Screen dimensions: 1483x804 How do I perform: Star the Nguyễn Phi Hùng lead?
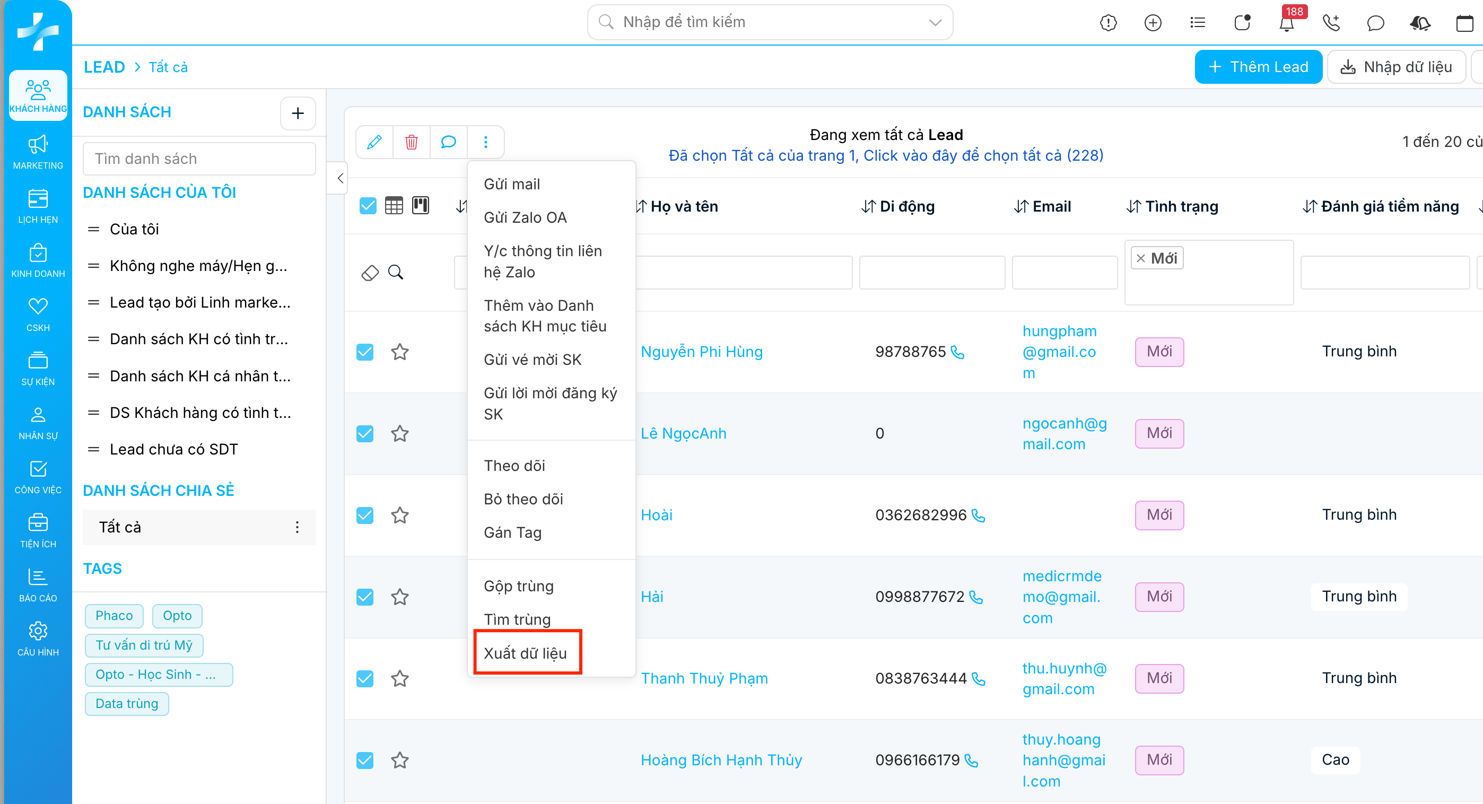[x=399, y=352]
